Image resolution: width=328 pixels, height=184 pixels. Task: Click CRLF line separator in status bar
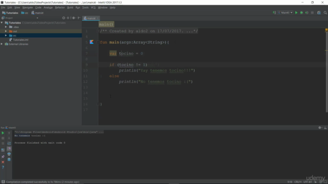click(x=298, y=182)
